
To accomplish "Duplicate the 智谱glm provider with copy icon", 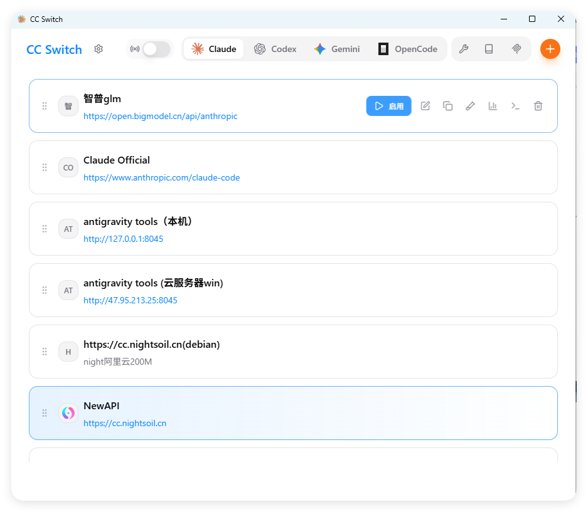I will click(x=448, y=106).
